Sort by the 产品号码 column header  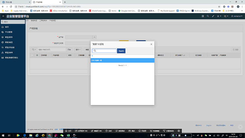point(56,55)
